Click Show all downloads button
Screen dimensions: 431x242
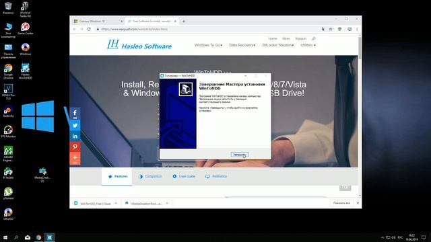pos(341,203)
